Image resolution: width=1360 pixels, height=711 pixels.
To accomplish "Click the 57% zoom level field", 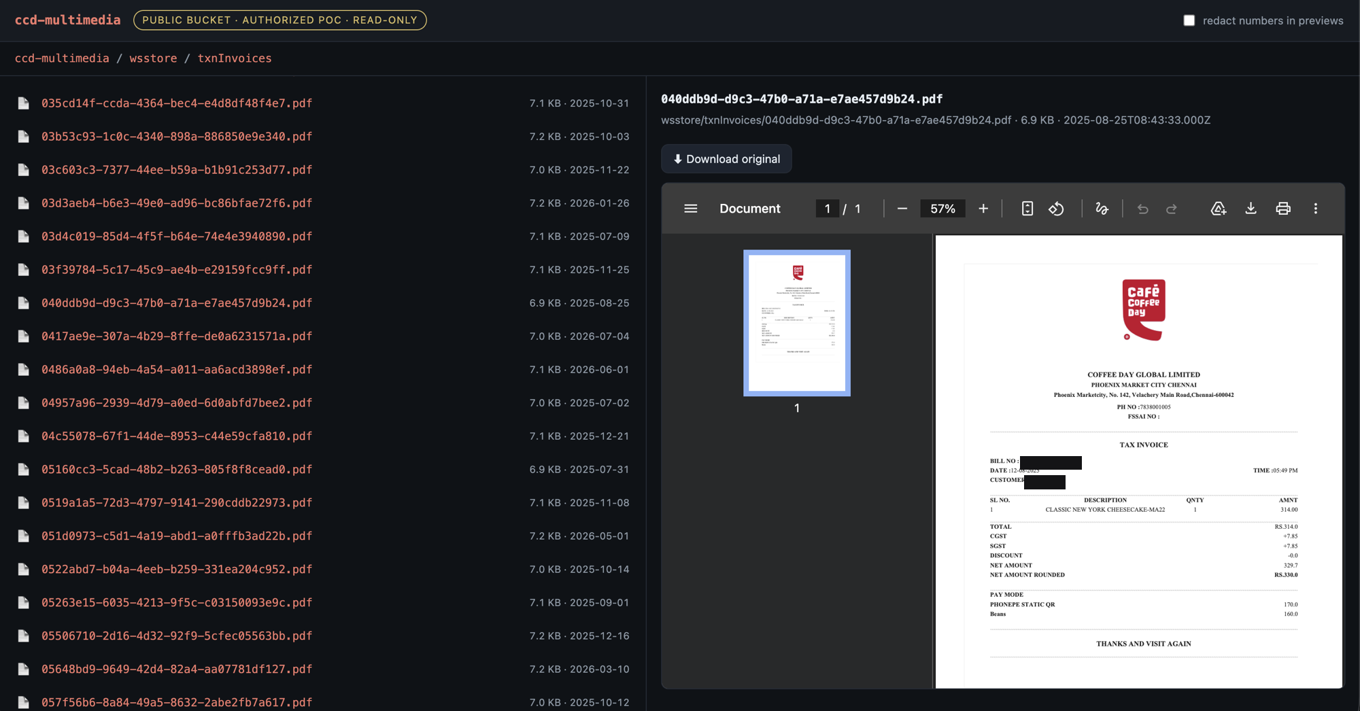I will click(x=942, y=209).
